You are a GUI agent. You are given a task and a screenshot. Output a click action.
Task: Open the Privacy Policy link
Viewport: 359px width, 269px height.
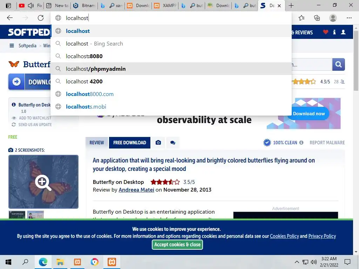322,236
